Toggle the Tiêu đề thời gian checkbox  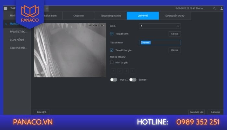click(112, 50)
